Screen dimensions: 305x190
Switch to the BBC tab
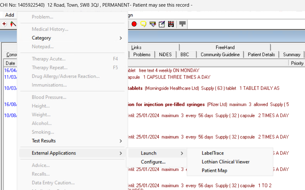pos(185,54)
